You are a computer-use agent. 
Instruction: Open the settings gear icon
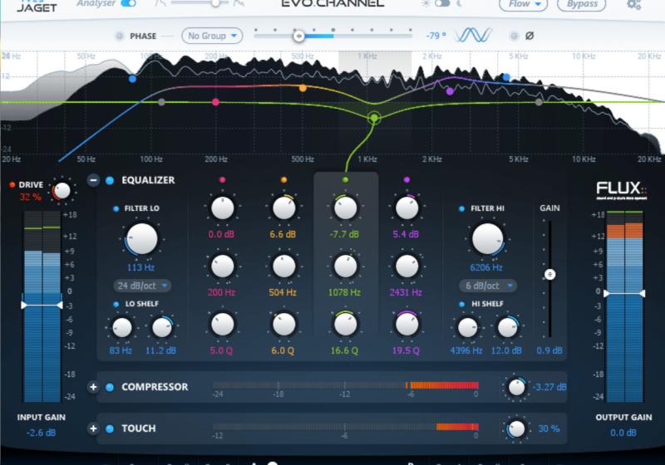coord(633,4)
